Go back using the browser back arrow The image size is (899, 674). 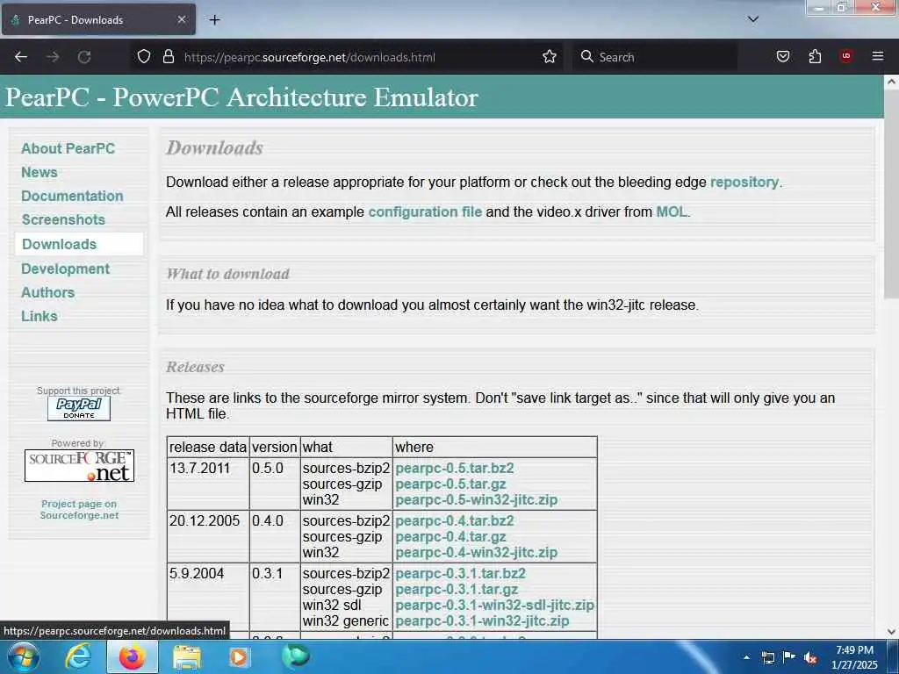pyautogui.click(x=21, y=57)
